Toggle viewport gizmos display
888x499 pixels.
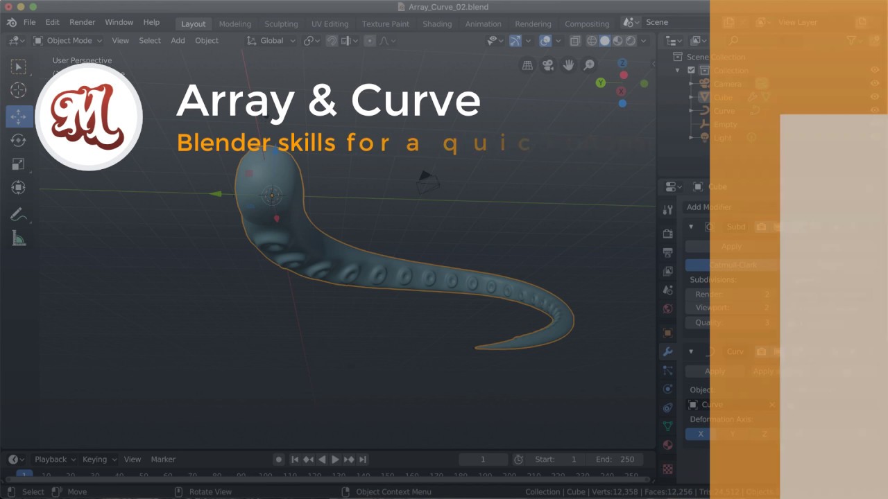[515, 41]
